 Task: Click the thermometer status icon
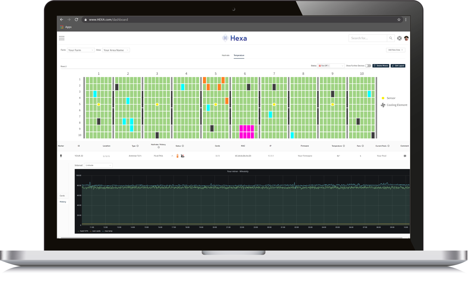click(177, 156)
